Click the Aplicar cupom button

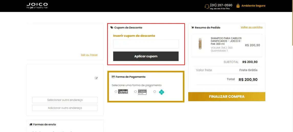(x=146, y=56)
